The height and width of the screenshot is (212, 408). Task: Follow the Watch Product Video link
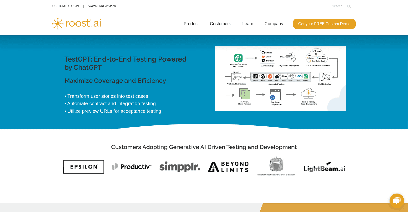point(102,6)
